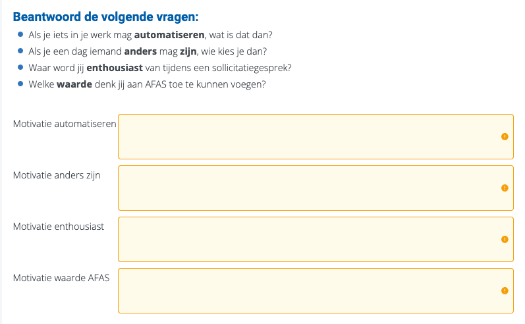Screen dimensions: 525x324
Task: Click the bold word 'automatiseren' in the first question
Action: coord(170,35)
